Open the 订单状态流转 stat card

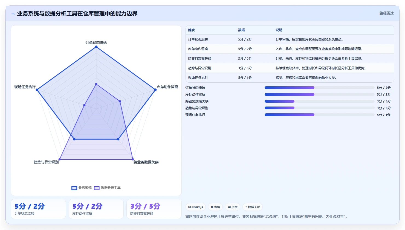[38, 209]
